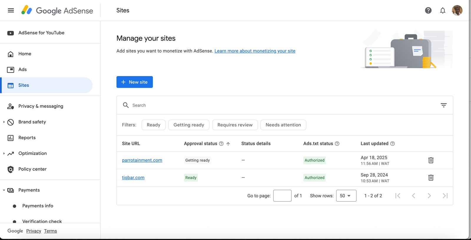Viewport: 471px width, 240px height.
Task: Click the Ads.txt status help icon
Action: tap(337, 144)
